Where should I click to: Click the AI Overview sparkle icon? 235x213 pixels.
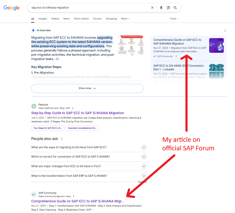click(33, 30)
